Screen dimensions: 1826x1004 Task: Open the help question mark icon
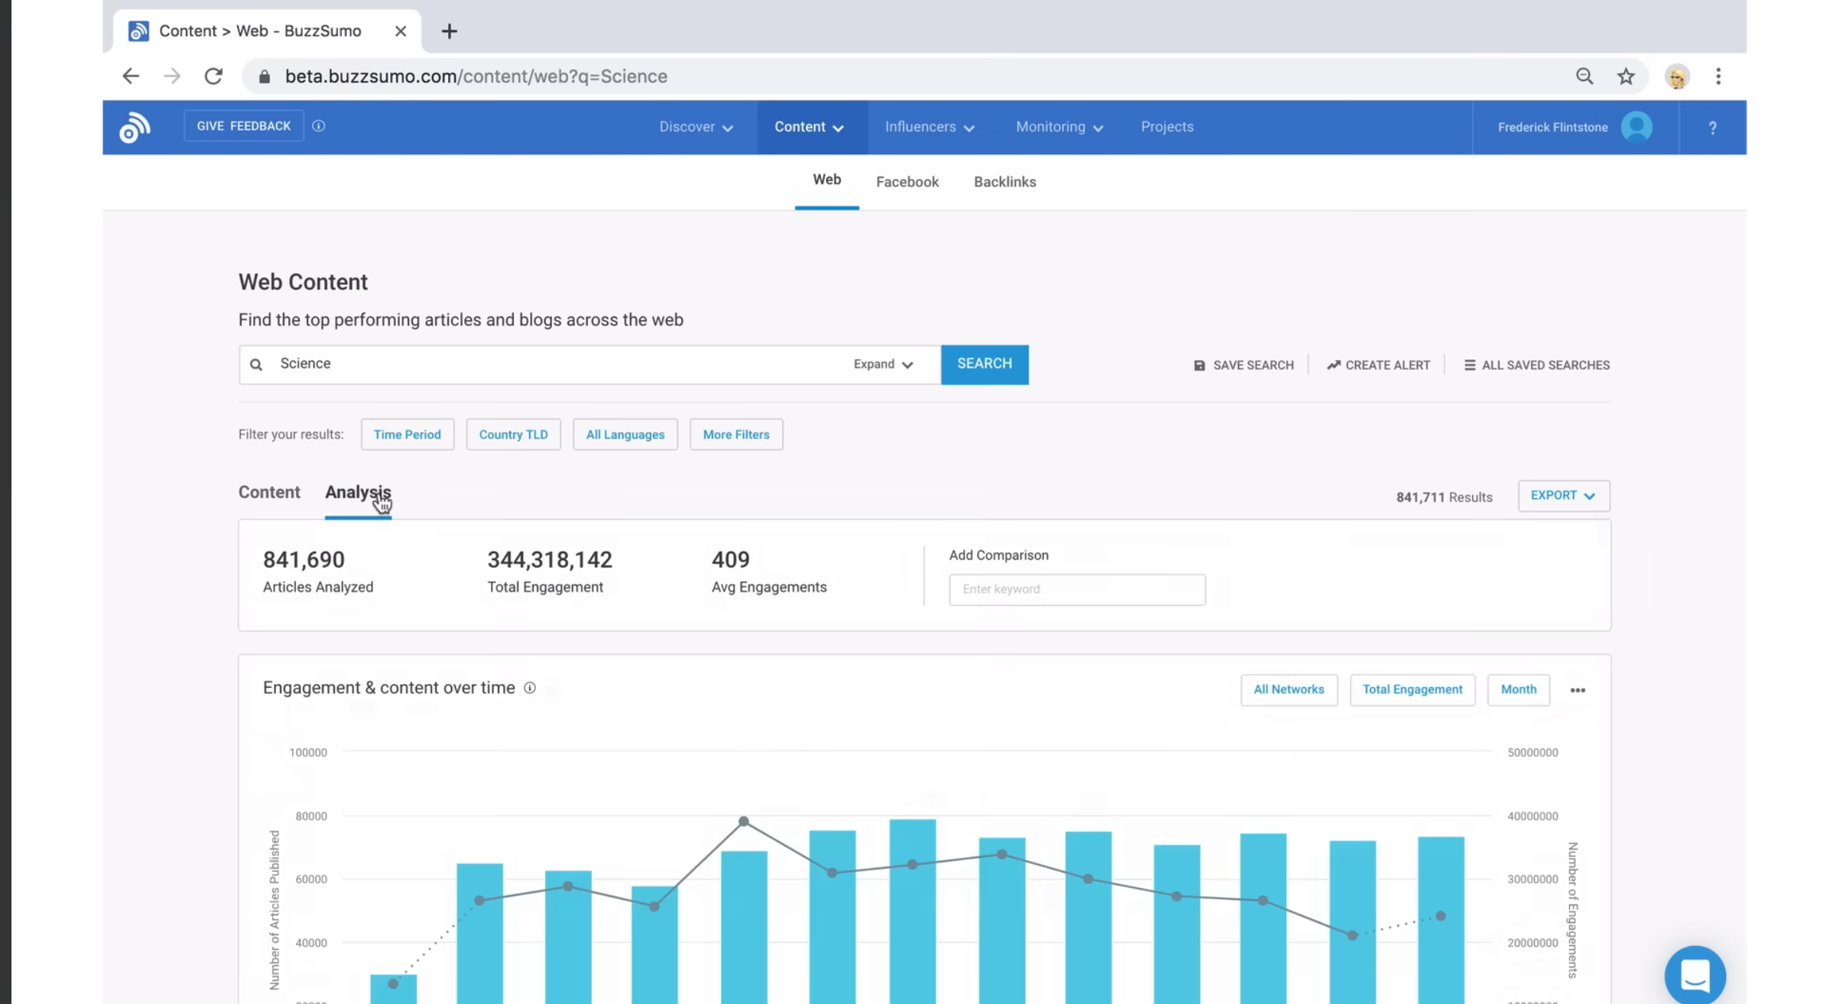[1713, 128]
